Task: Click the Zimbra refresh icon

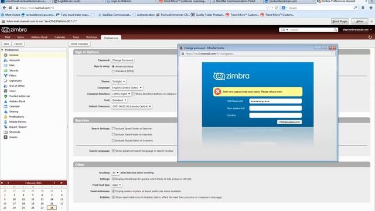Action: pyautogui.click(x=370, y=37)
